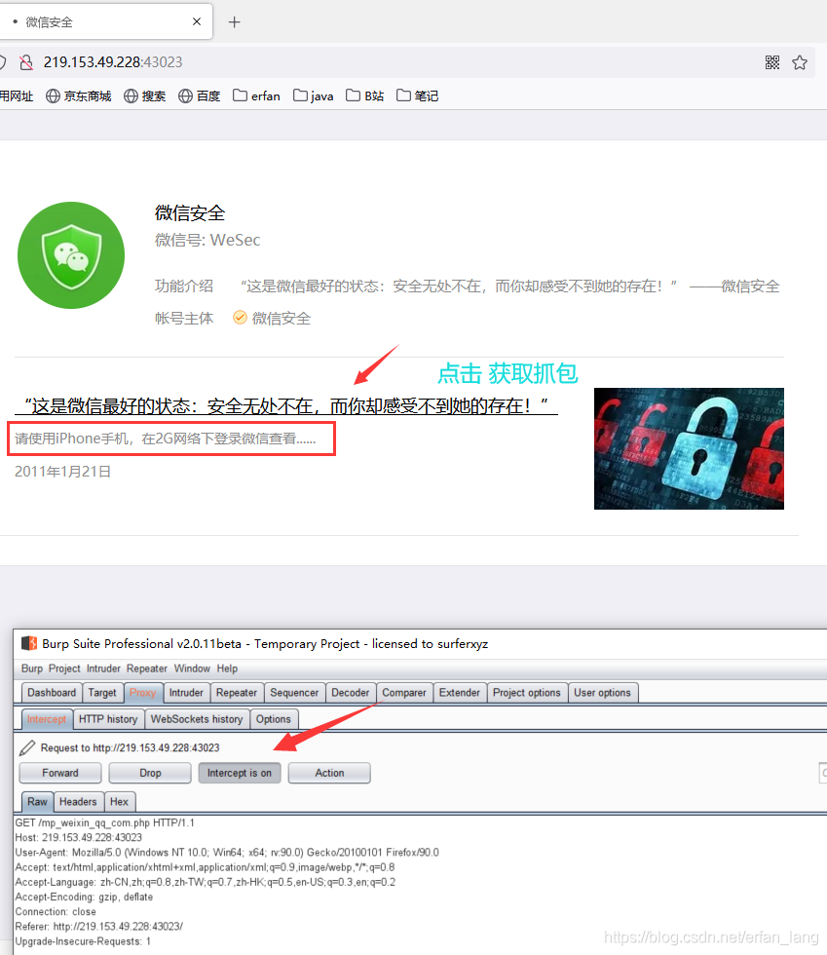827x955 pixels.
Task: Open a new browser tab
Action: click(x=235, y=22)
